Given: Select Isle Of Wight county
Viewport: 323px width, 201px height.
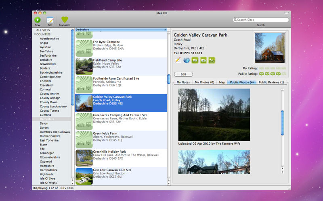Looking at the screenshot, I should [48, 183].
